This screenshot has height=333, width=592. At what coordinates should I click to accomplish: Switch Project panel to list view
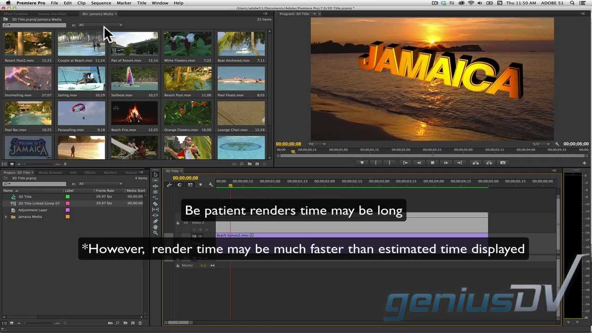[x=5, y=323]
